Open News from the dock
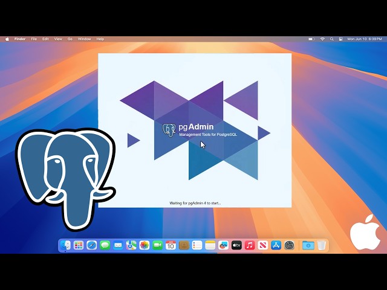The width and height of the screenshot is (387, 290). click(263, 245)
